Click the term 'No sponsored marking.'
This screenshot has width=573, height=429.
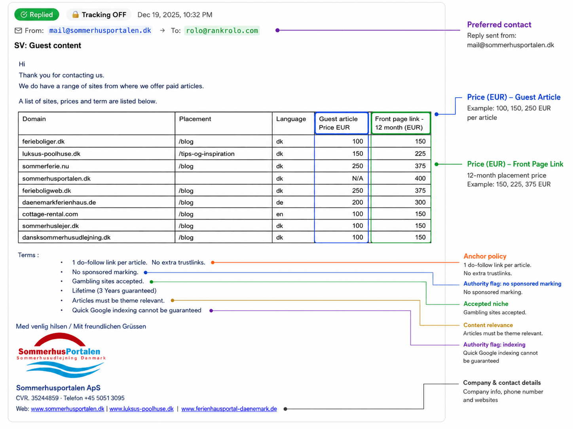click(x=105, y=272)
